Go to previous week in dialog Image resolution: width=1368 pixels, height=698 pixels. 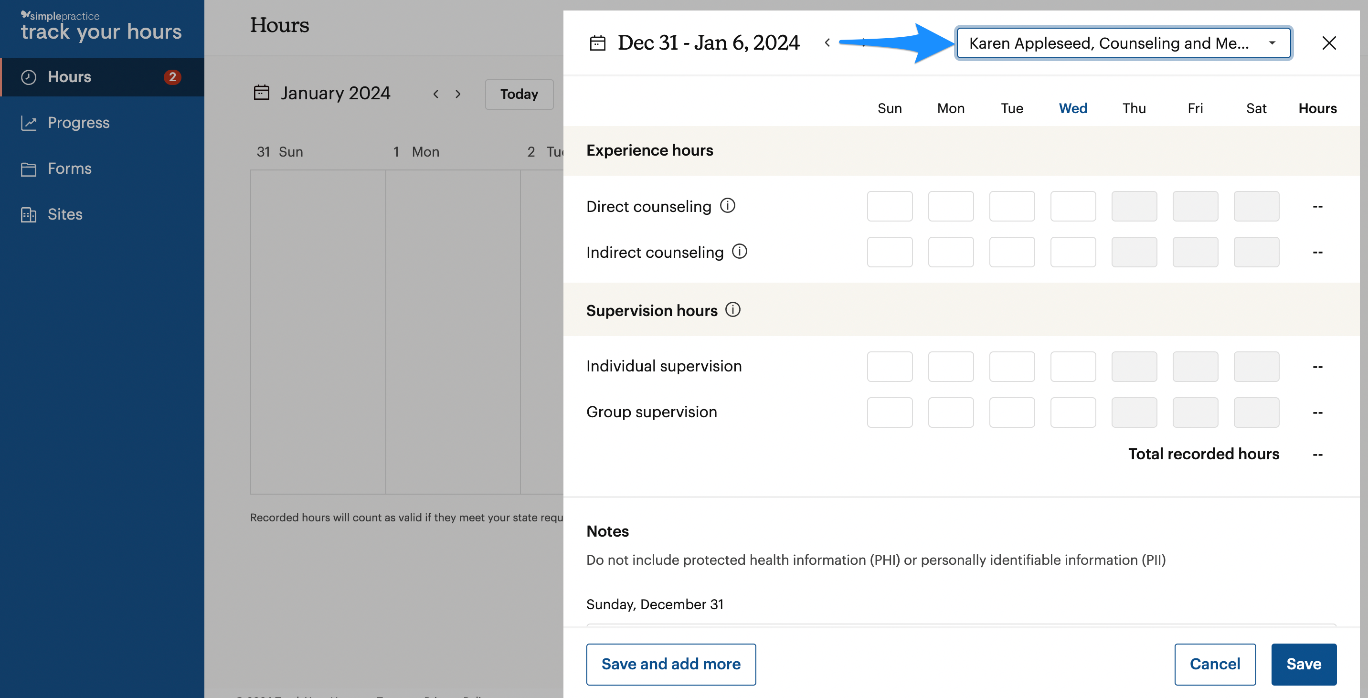point(827,43)
